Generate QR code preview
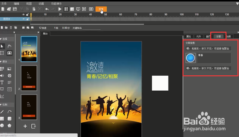The image size is (239, 137). pyautogui.click(x=84, y=9)
